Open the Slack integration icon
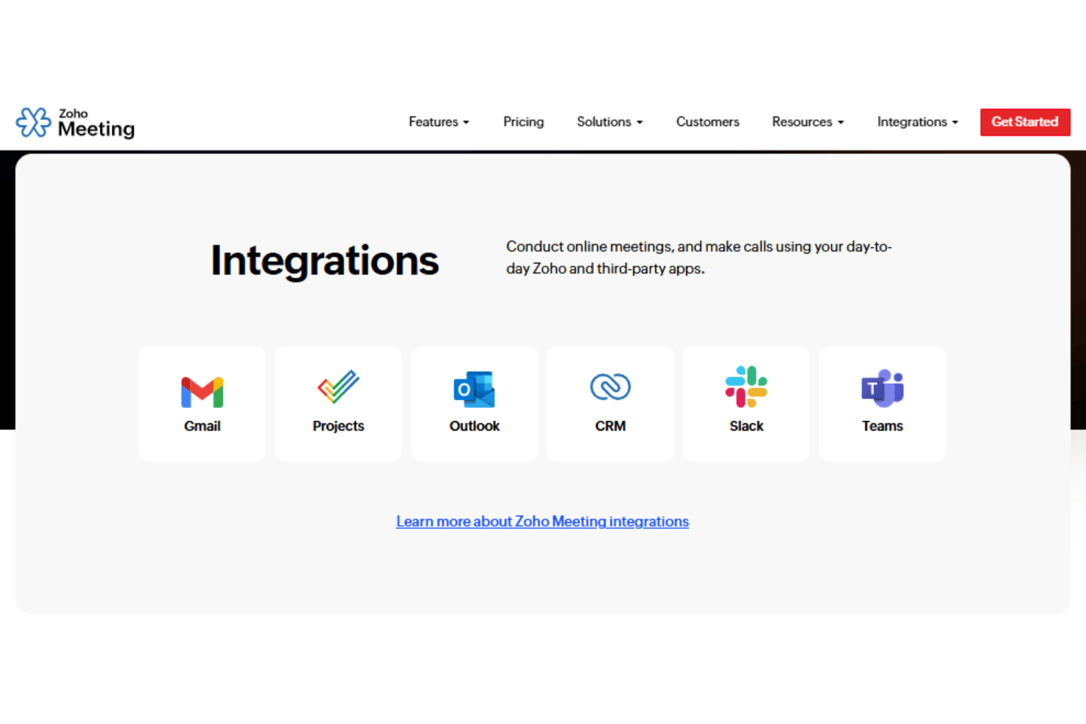Screen dimensions: 1086x724 [x=746, y=387]
